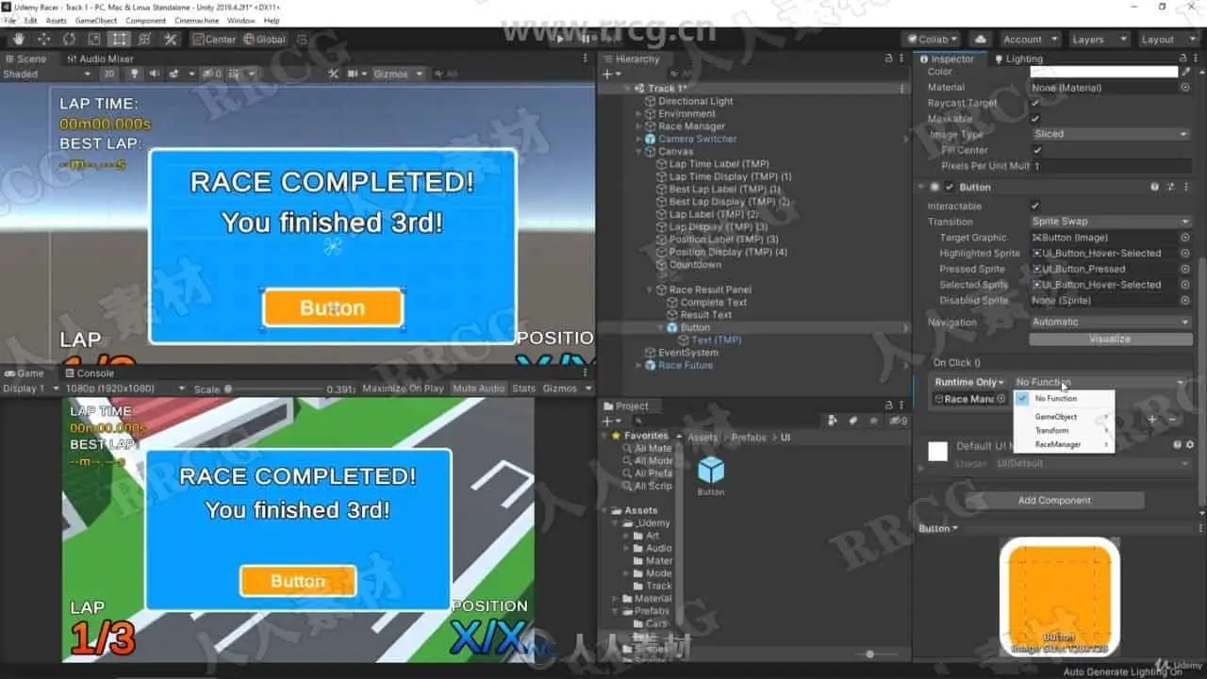The width and height of the screenshot is (1207, 679).
Task: Toggle Button component enabled checkbox
Action: pos(950,187)
